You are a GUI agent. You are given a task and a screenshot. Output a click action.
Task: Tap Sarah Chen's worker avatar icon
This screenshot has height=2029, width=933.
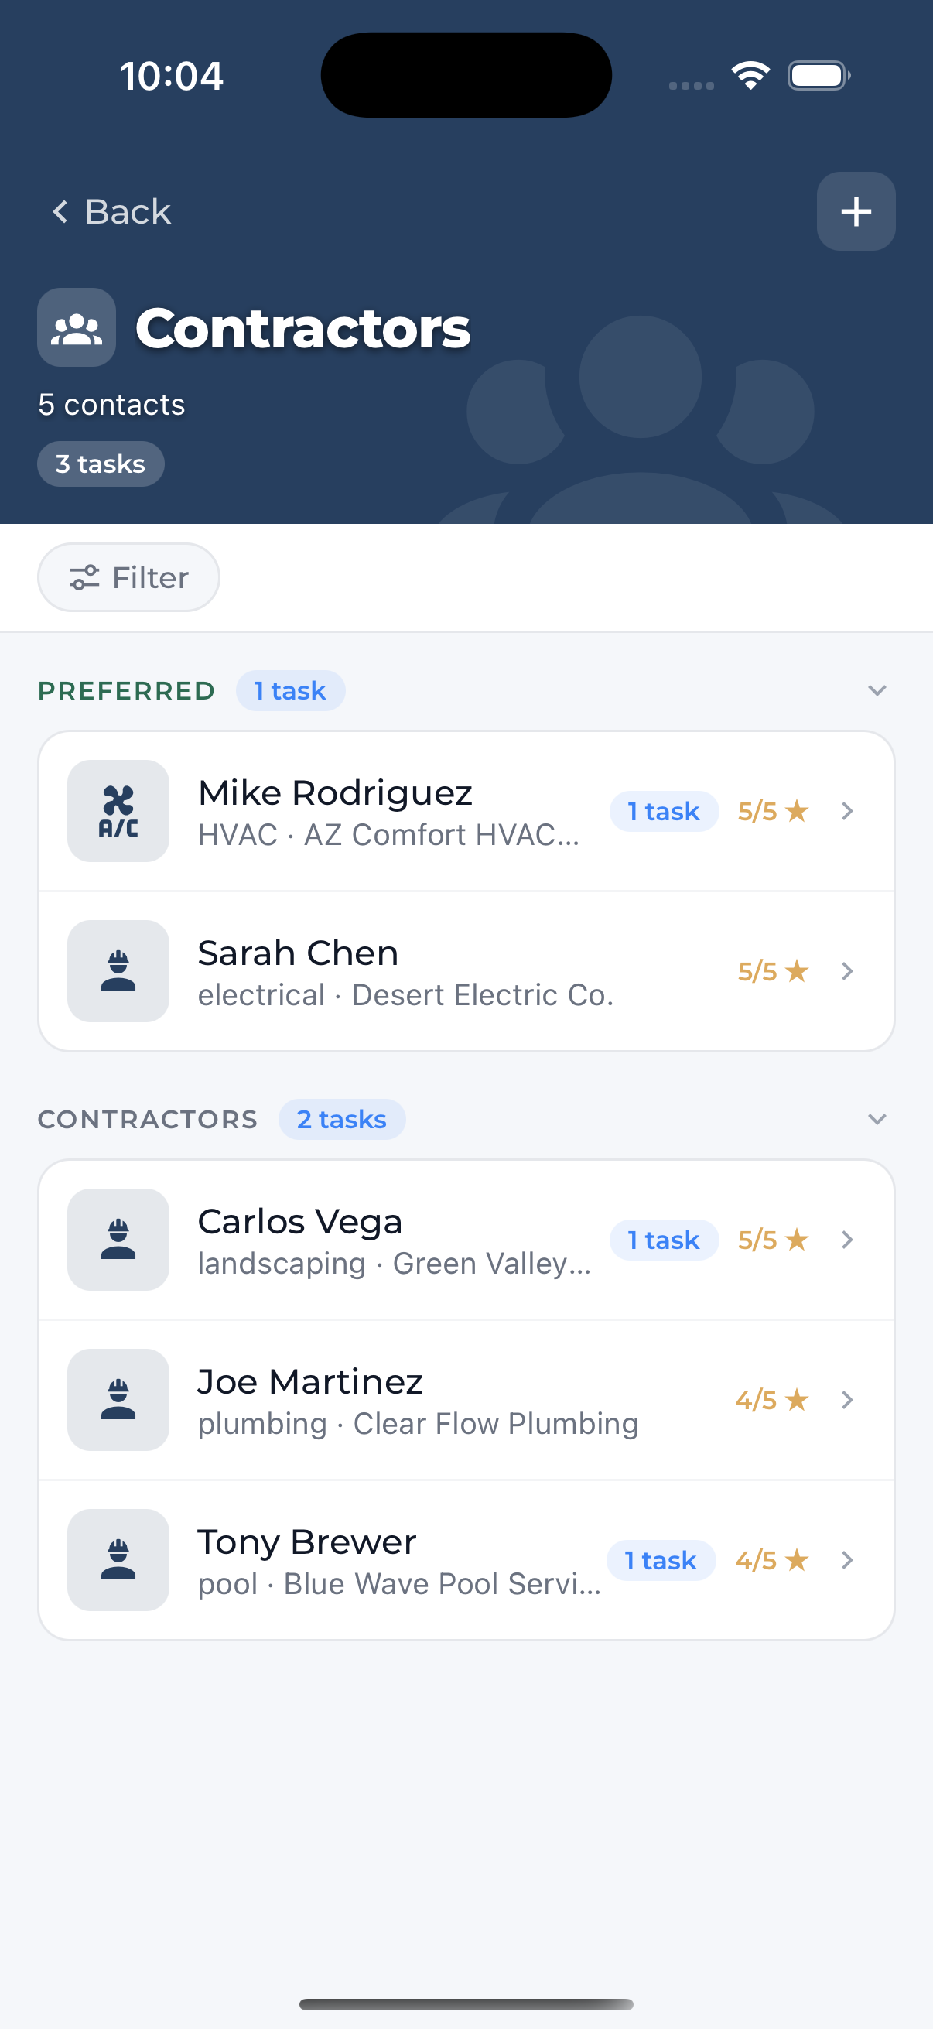point(118,971)
